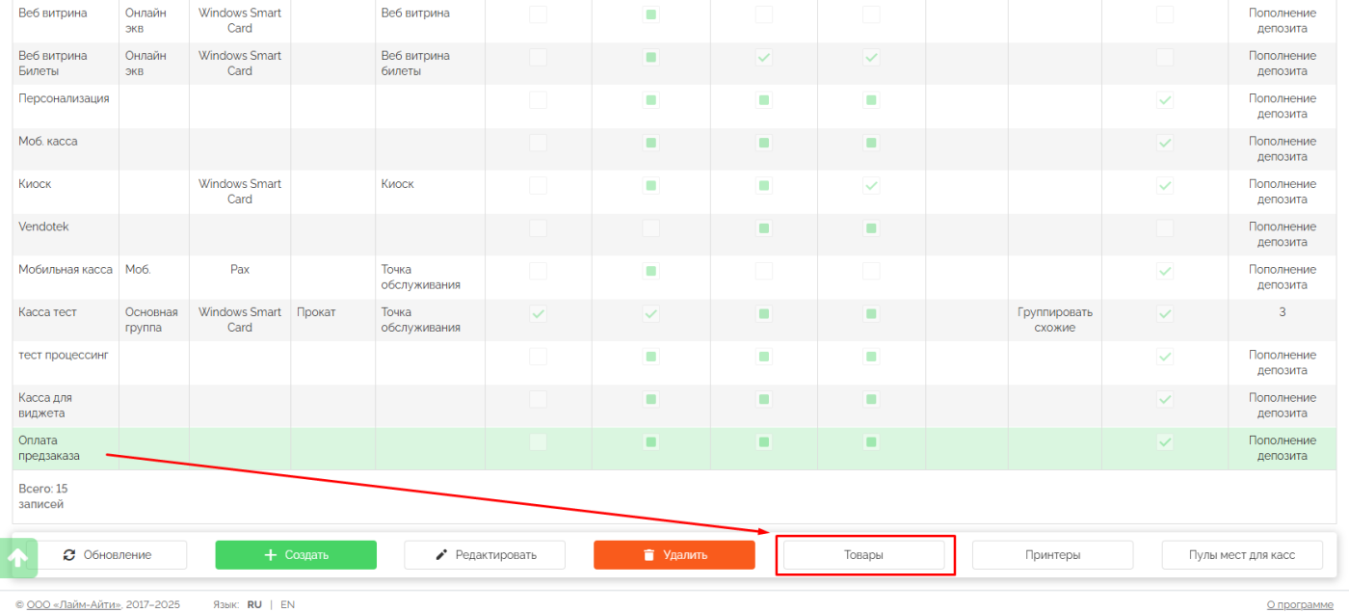Open Товары for the selected register
This screenshot has width=1349, height=613.
coord(863,555)
